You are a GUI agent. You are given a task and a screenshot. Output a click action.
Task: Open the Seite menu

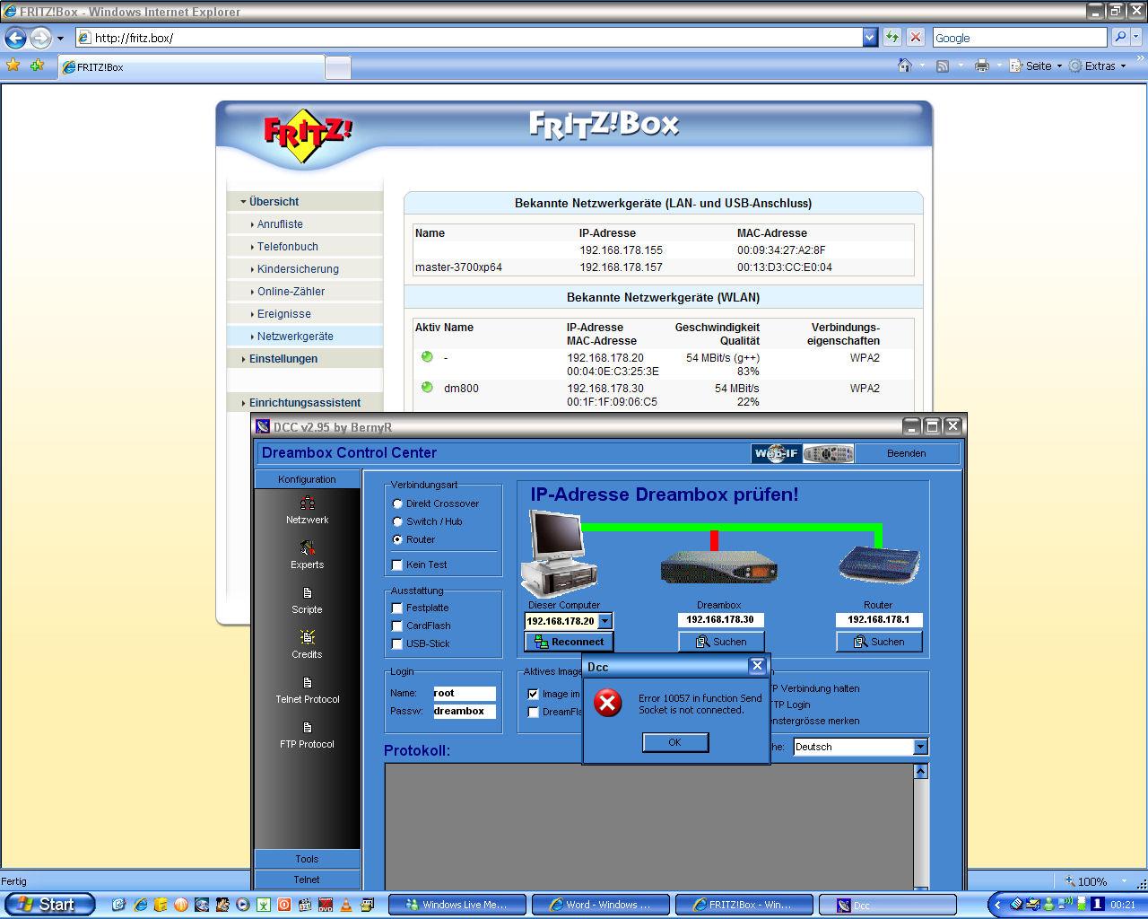[1036, 66]
